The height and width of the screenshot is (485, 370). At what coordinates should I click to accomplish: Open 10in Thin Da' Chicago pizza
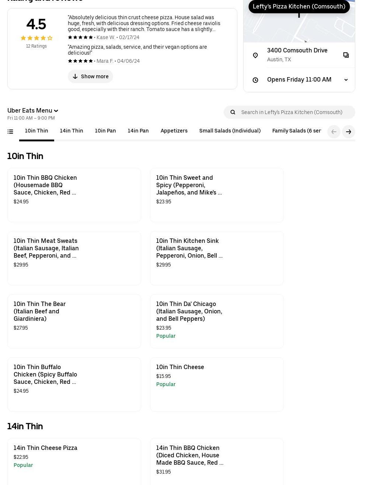tap(217, 321)
